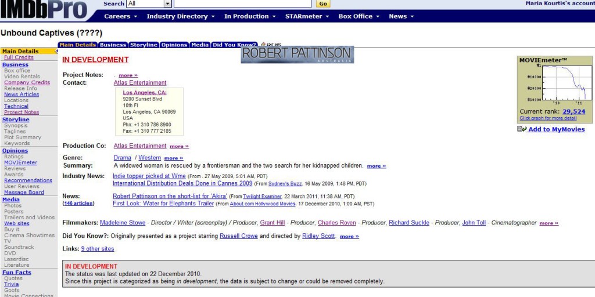Switch to the Media tab
This screenshot has width=595, height=297.
coord(200,45)
